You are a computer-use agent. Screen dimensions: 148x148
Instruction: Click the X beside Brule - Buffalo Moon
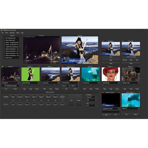[4, 45]
